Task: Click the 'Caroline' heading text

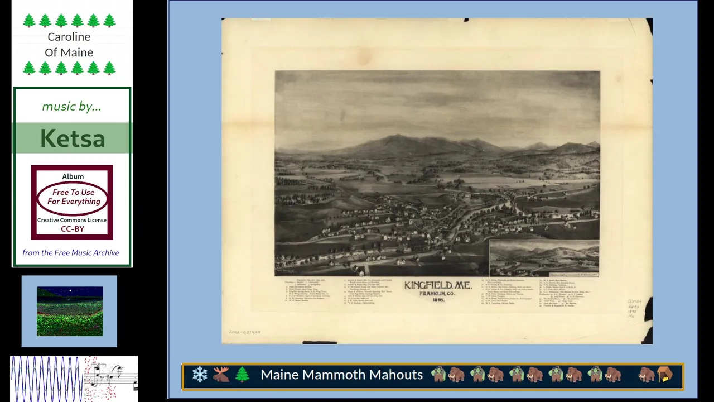Action: 69,37
